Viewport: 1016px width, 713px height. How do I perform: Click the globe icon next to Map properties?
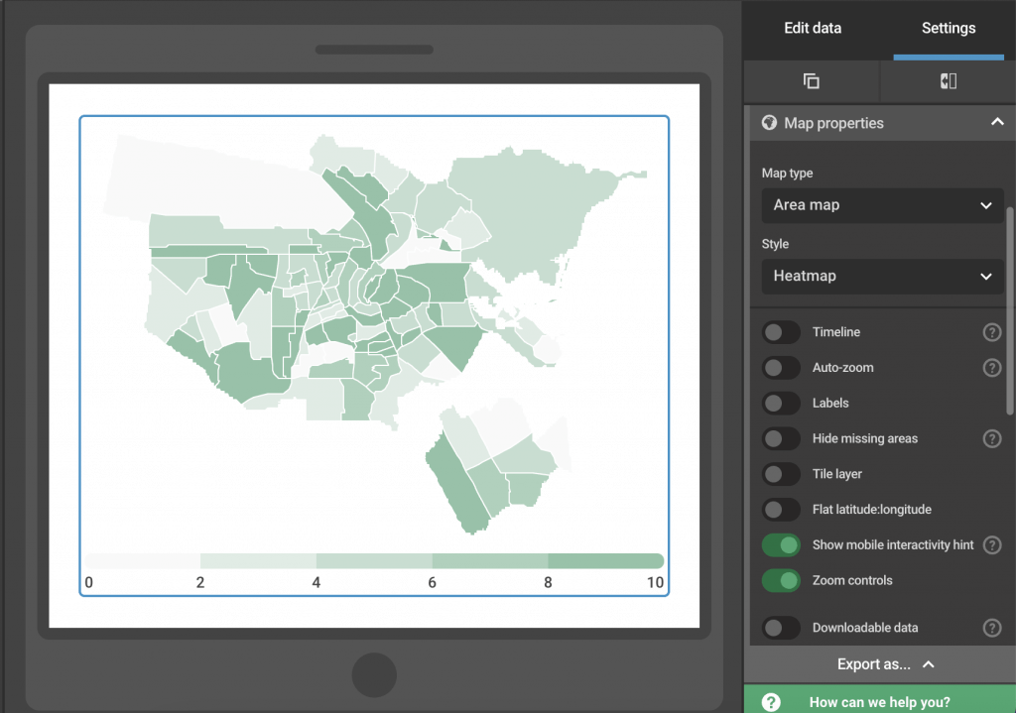pos(769,123)
